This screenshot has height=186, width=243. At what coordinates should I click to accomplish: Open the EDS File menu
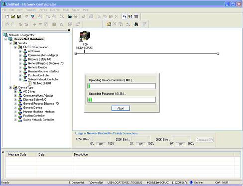point(55,10)
